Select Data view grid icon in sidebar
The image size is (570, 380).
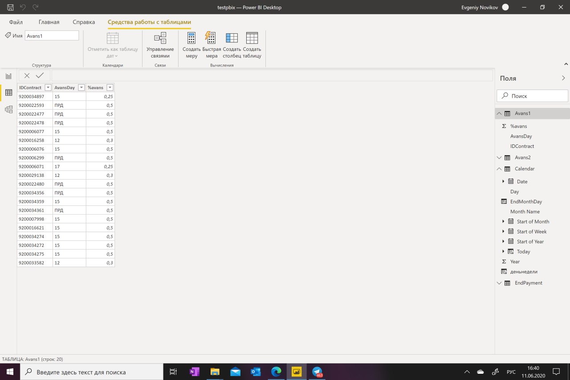click(x=8, y=93)
